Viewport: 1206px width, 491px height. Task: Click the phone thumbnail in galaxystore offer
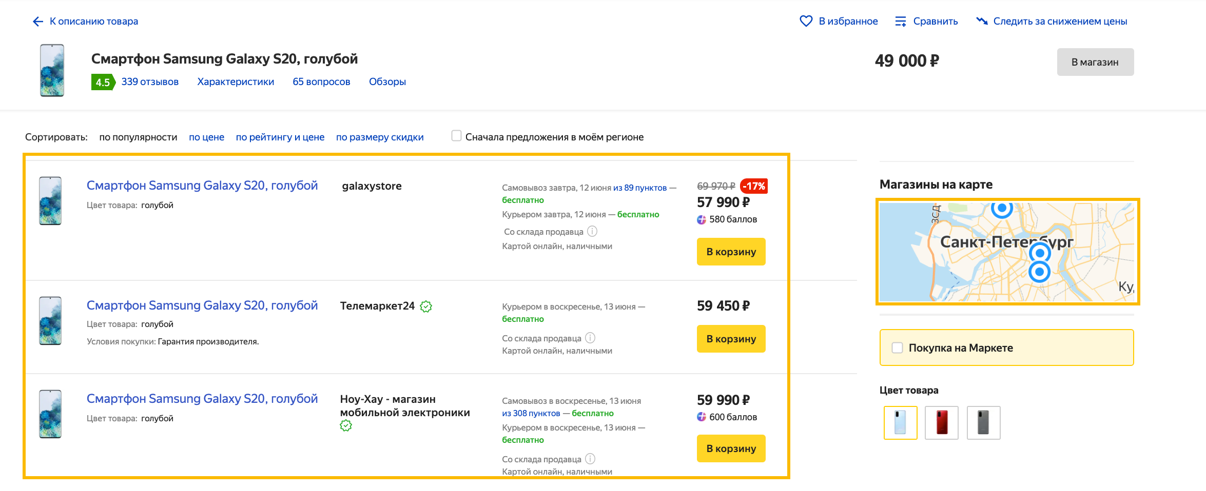(x=50, y=201)
